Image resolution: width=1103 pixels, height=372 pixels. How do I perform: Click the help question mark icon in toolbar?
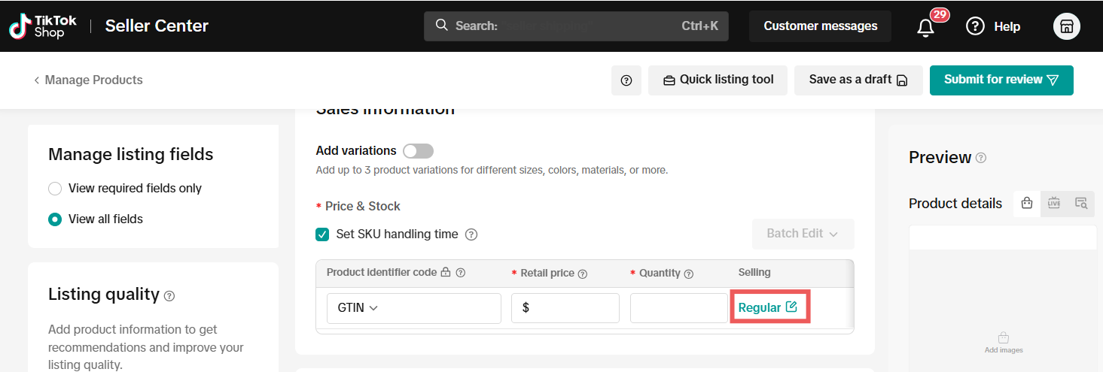tap(626, 80)
